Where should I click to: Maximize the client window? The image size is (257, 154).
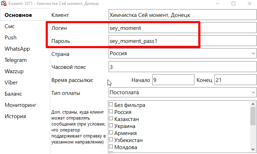pyautogui.click(x=233, y=4)
